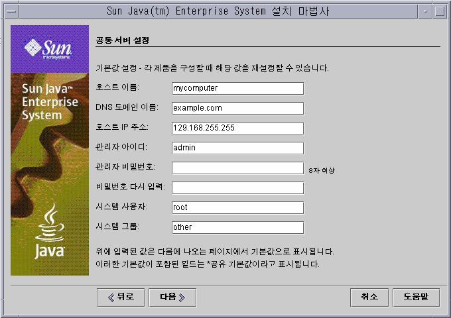Click the 호스트 이름 label
Viewport: 451px width, 318px height.
click(117, 87)
